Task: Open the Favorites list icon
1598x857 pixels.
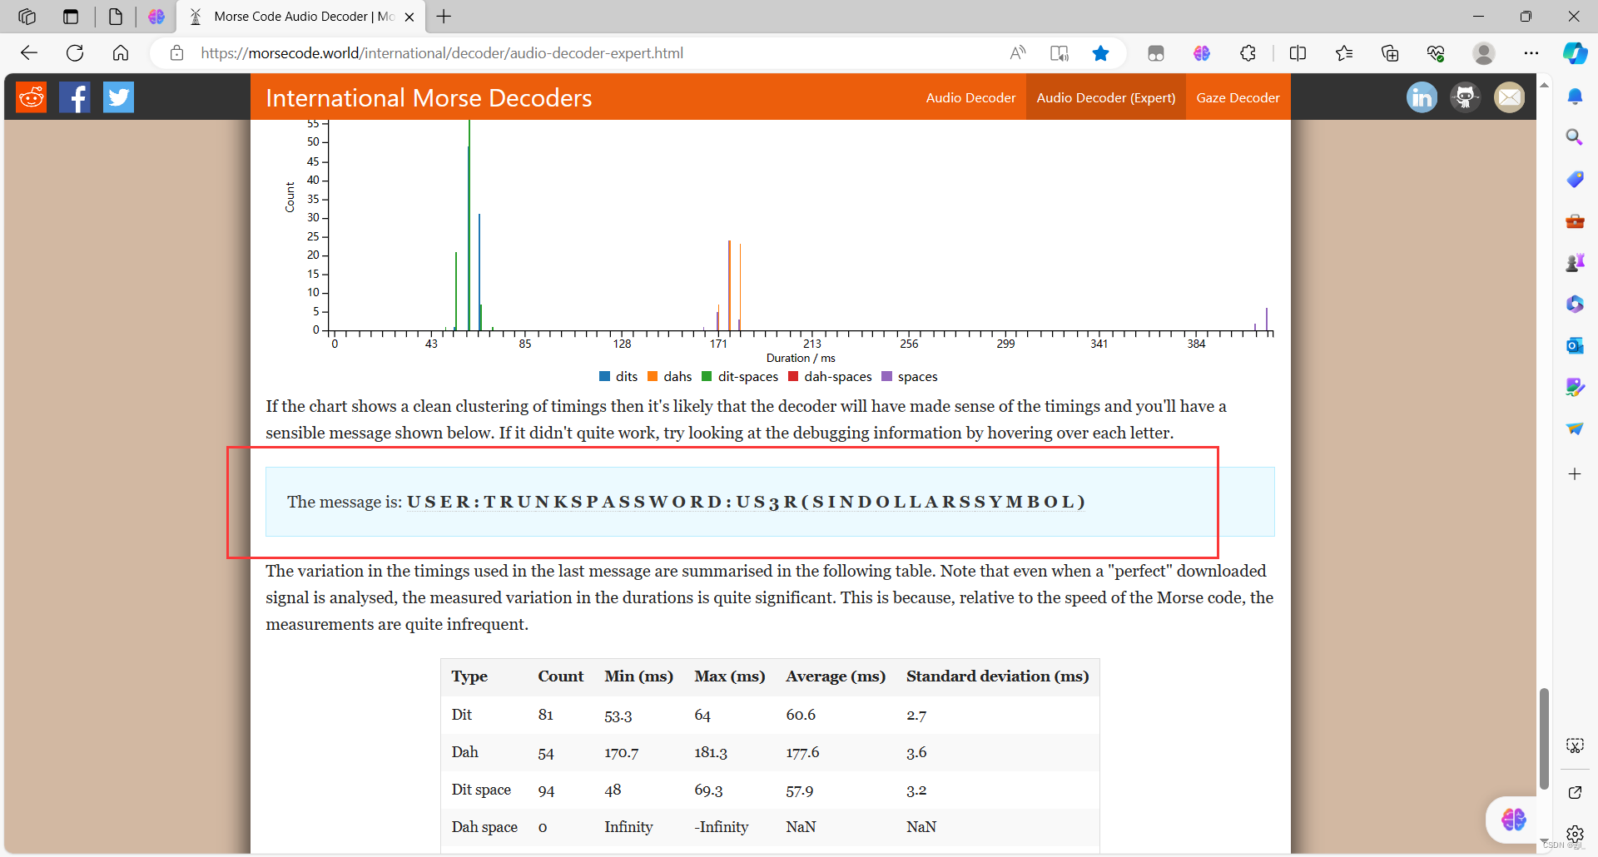Action: 1343,53
